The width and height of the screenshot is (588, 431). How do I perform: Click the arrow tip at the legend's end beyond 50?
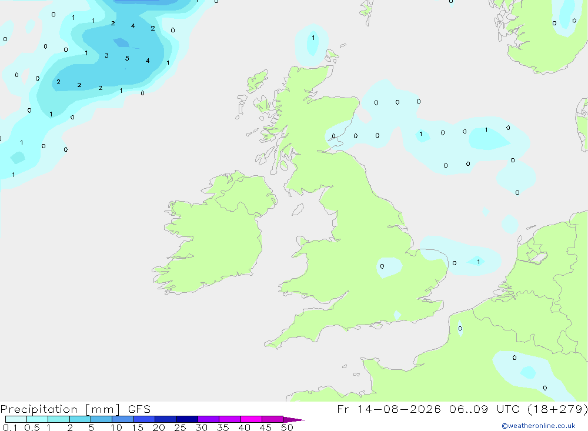coord(295,420)
